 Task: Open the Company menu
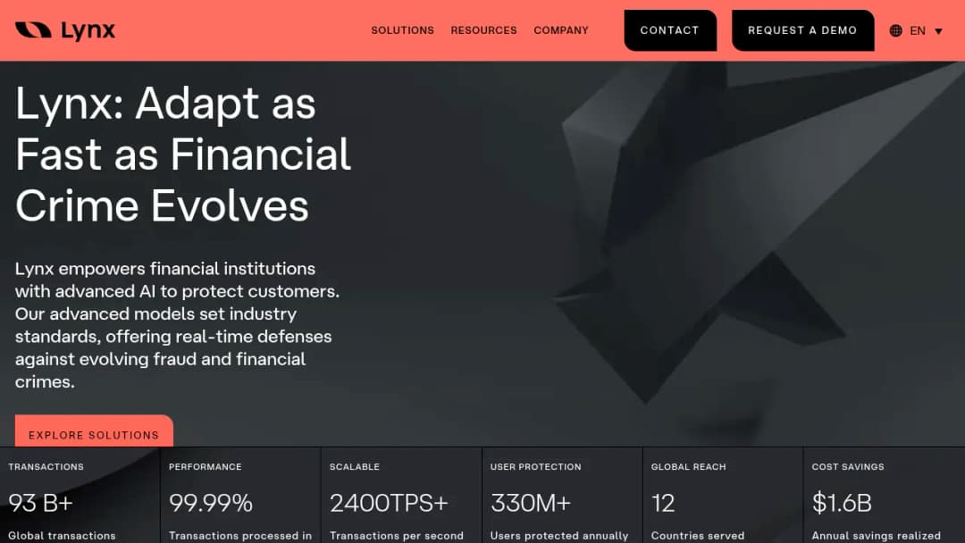(x=561, y=30)
